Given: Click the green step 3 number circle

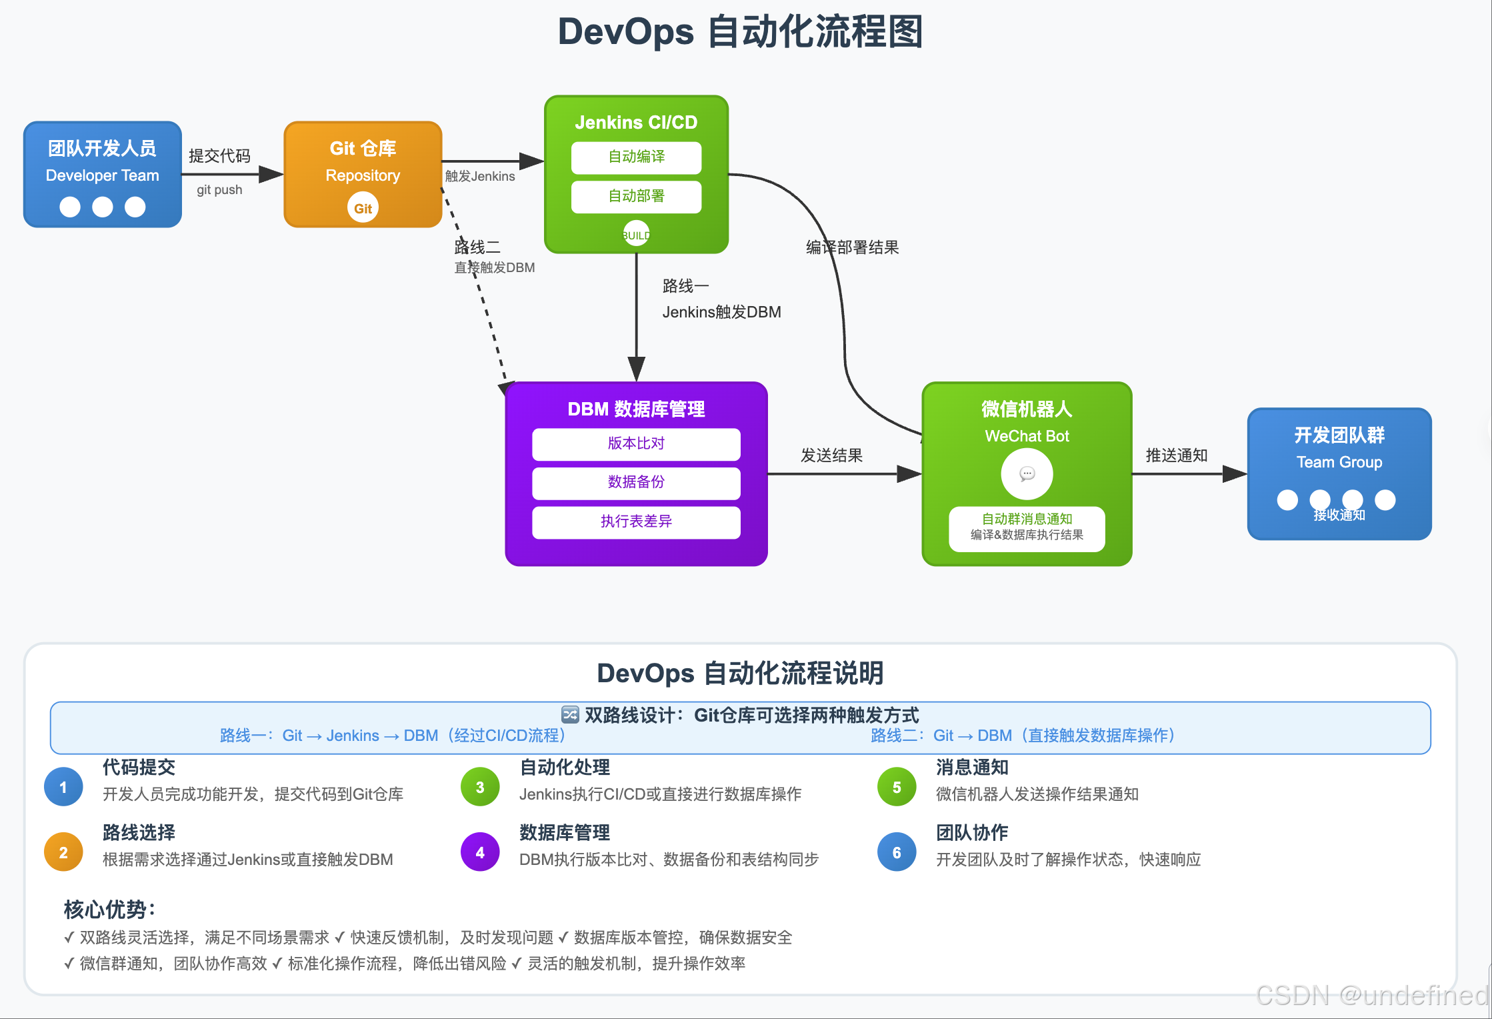Looking at the screenshot, I should pyautogui.click(x=480, y=787).
